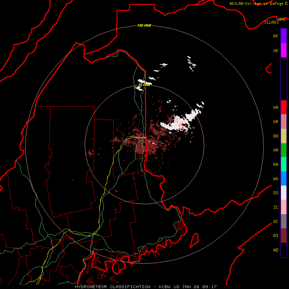Click the HR legend label
Screen dimensions: 289x289
click(x=276, y=150)
